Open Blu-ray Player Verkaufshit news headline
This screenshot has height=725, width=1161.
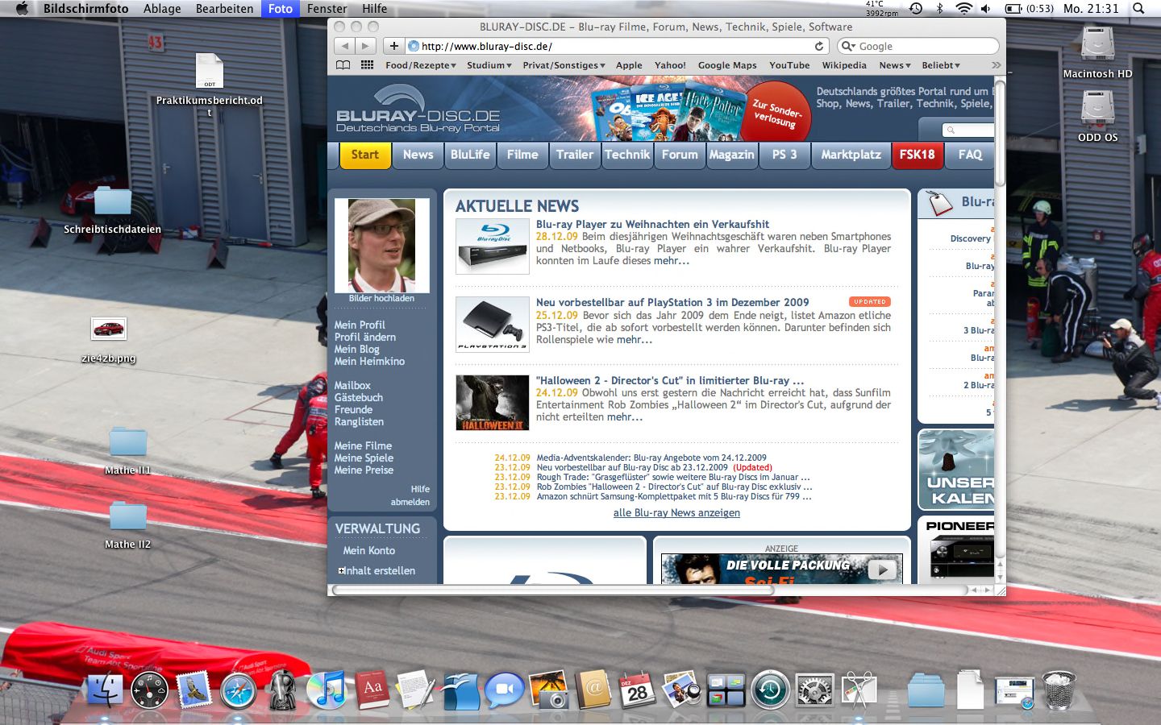(652, 225)
